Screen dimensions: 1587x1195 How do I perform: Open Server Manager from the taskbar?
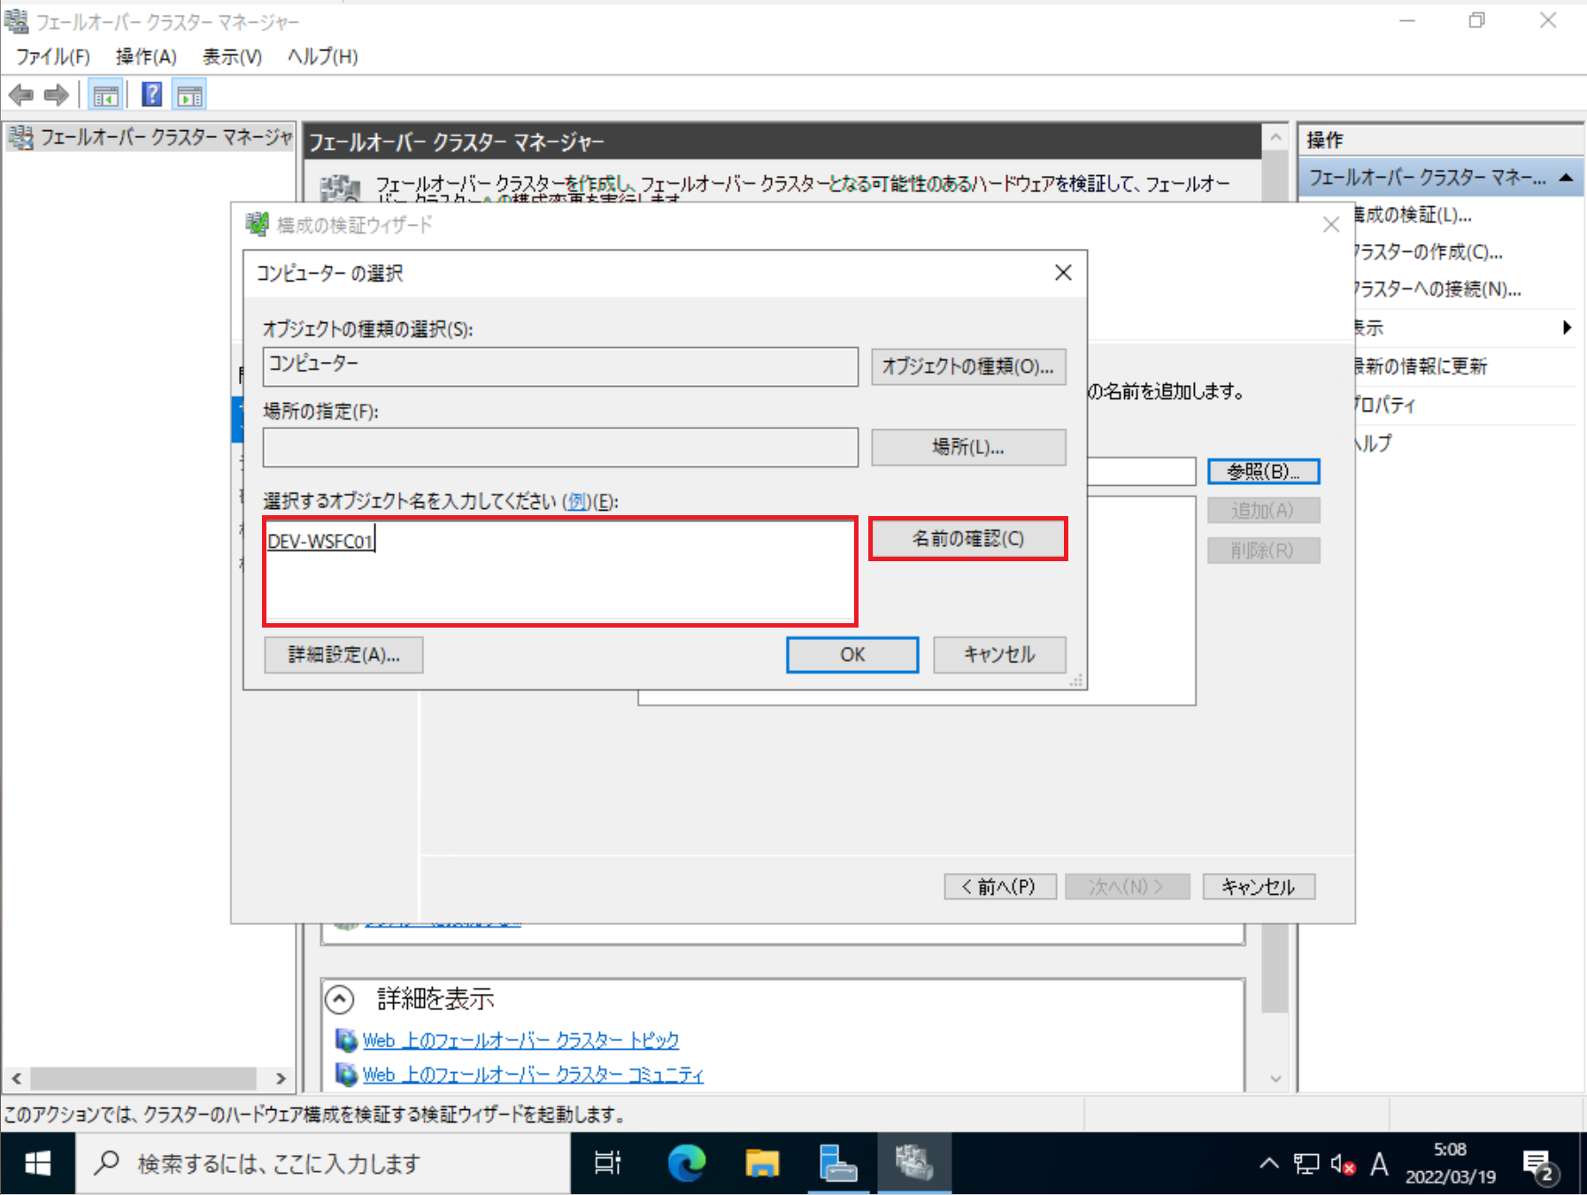point(838,1162)
